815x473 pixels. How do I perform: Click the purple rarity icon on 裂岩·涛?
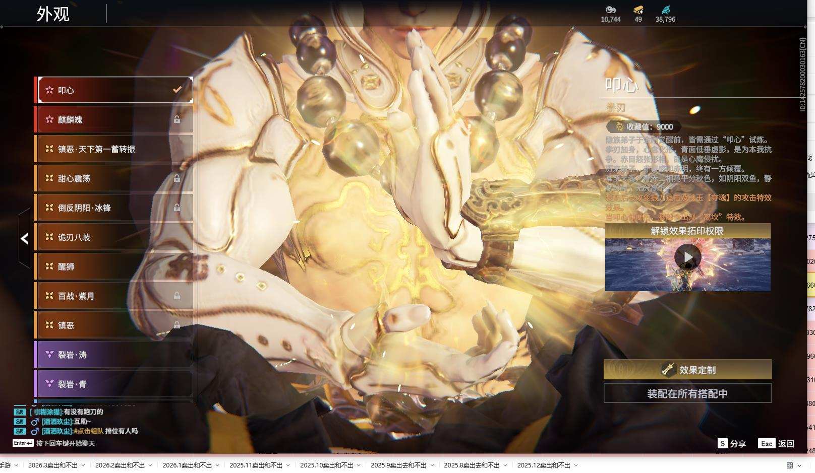click(49, 355)
